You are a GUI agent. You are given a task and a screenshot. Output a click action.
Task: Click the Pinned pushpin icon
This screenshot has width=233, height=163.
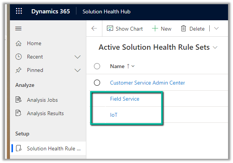tap(18, 70)
